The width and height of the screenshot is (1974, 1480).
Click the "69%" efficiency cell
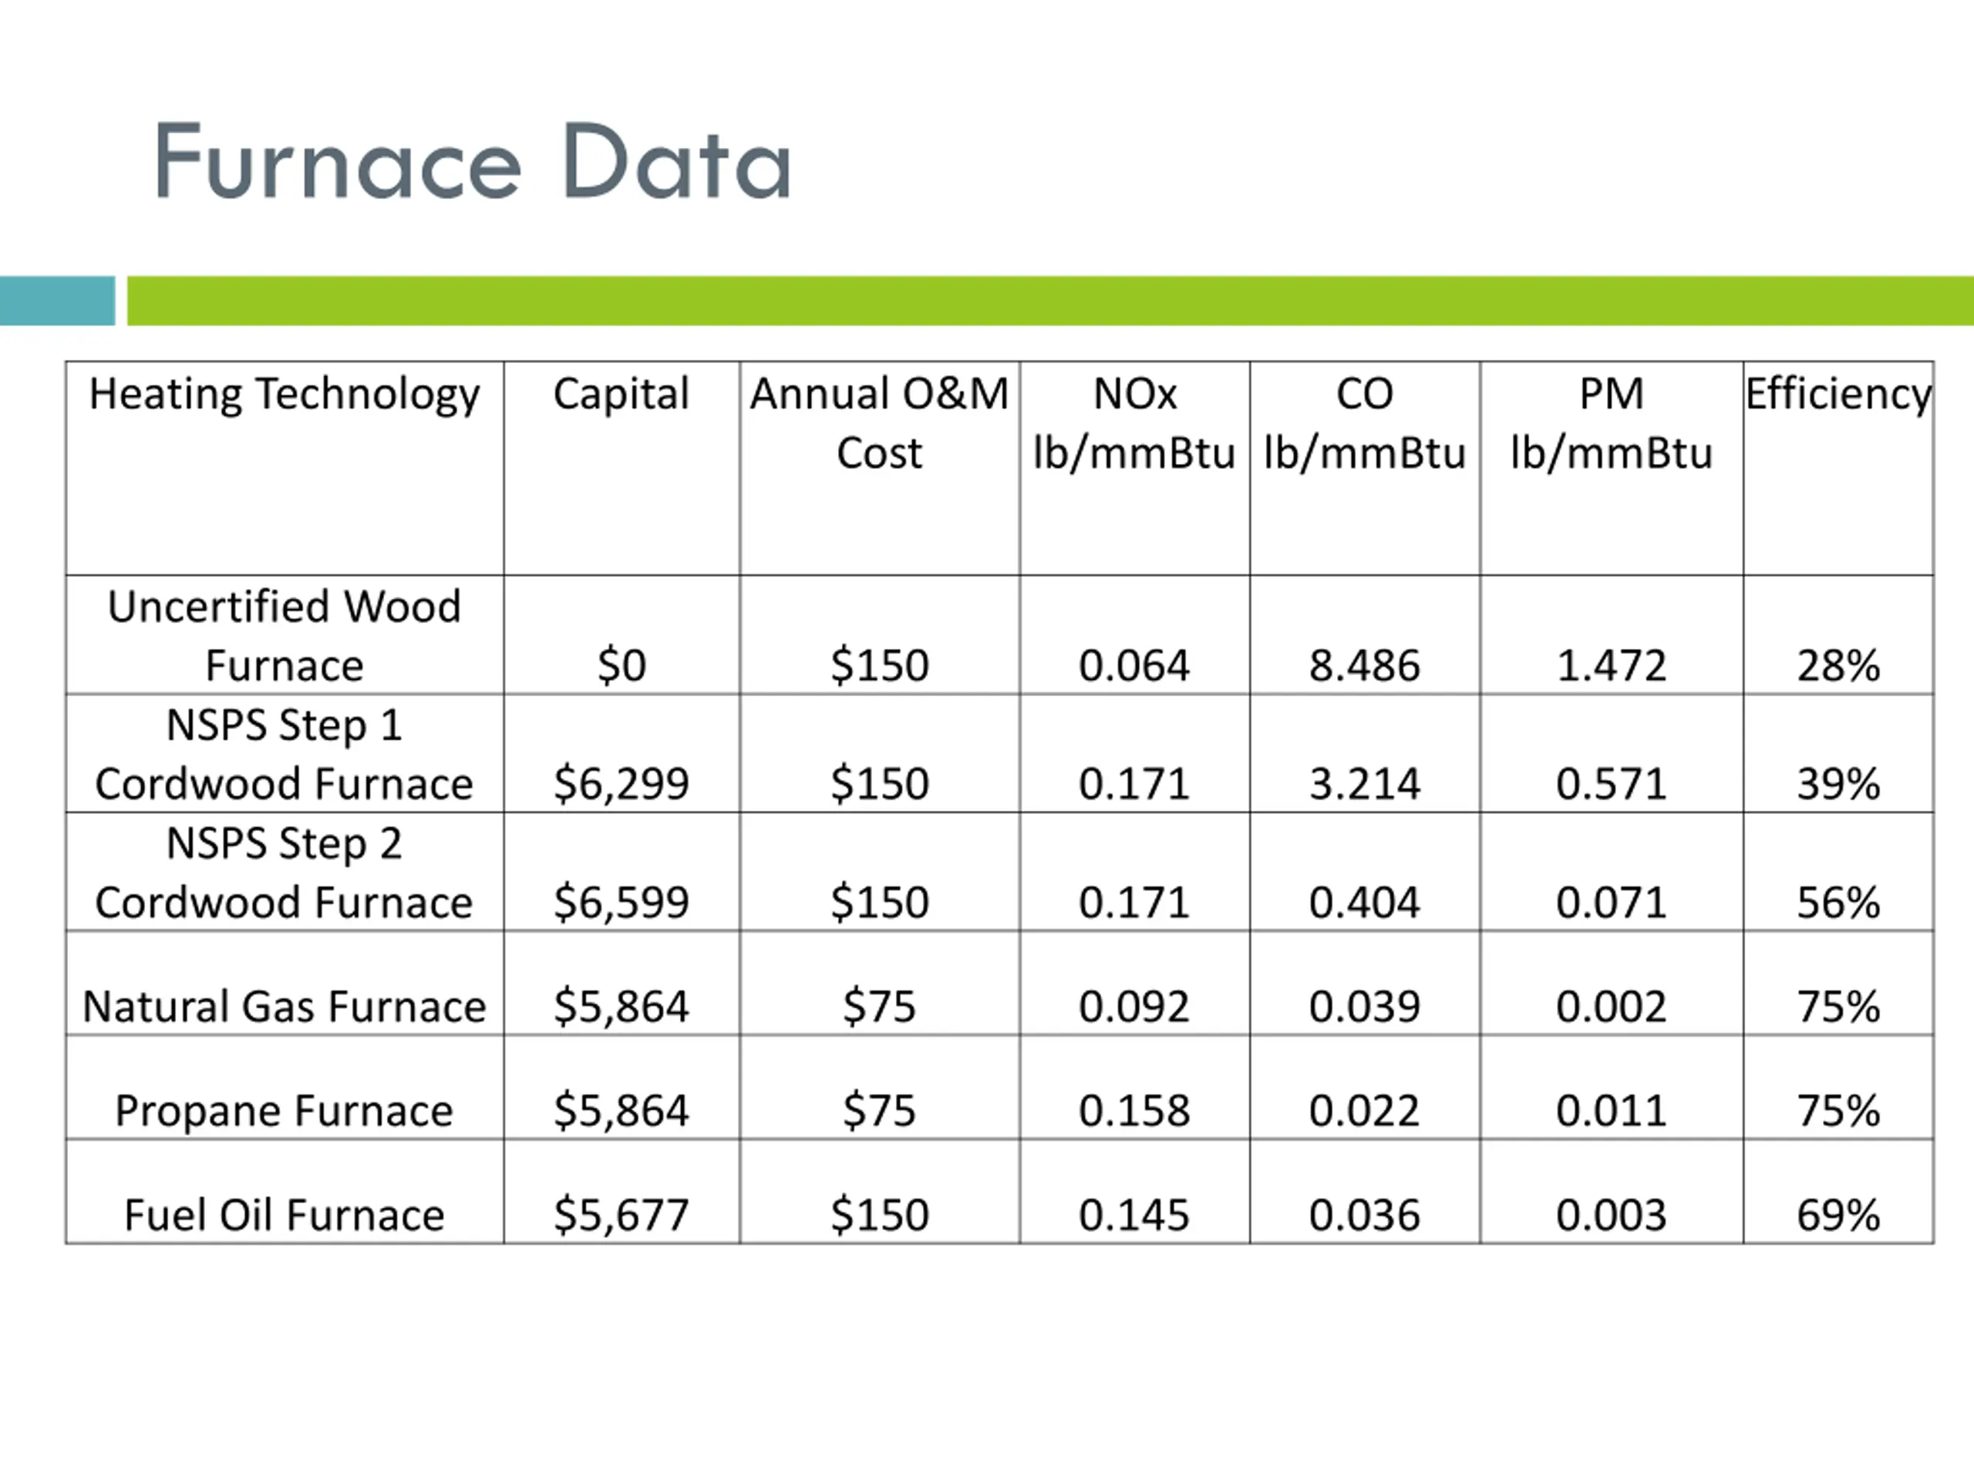[x=1838, y=1215]
